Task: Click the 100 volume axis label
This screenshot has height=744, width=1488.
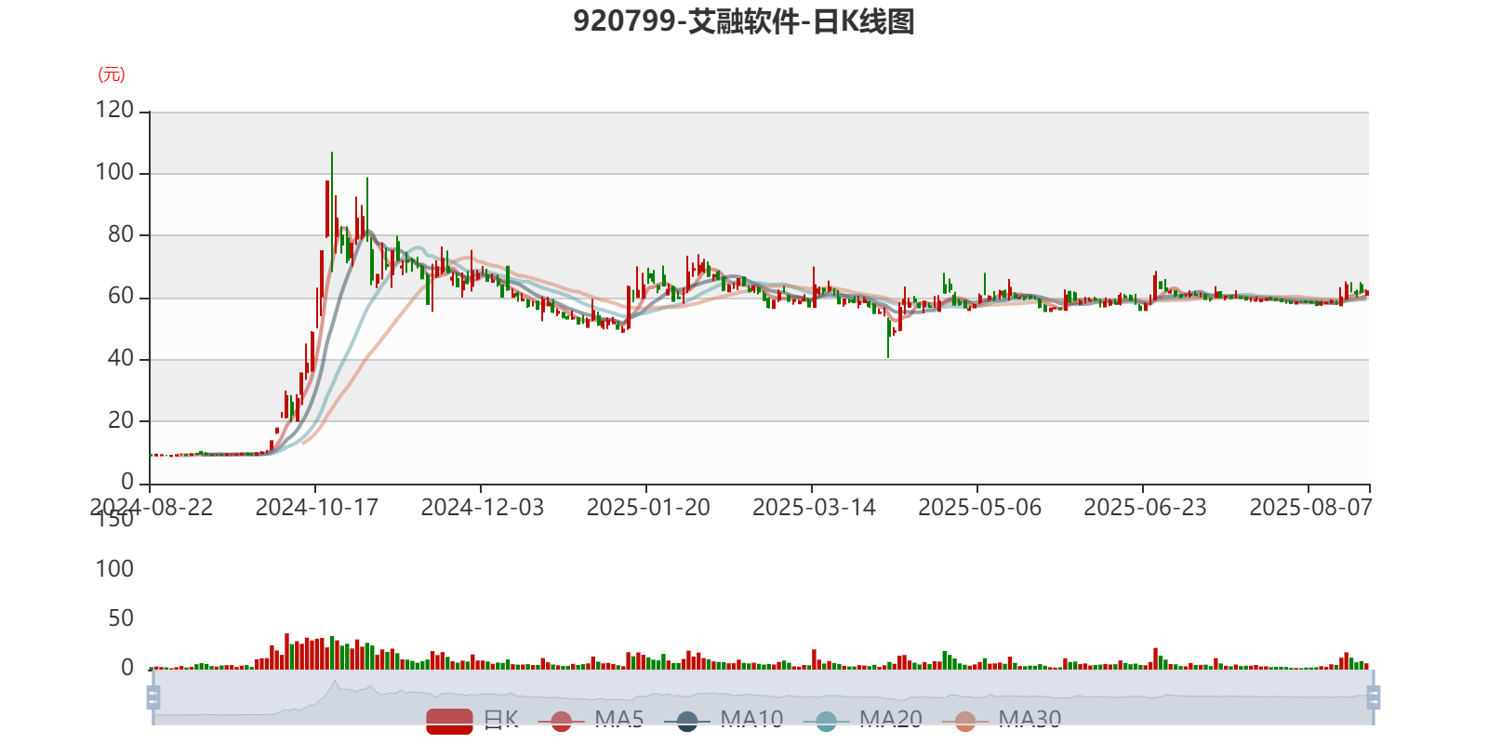Action: [114, 569]
